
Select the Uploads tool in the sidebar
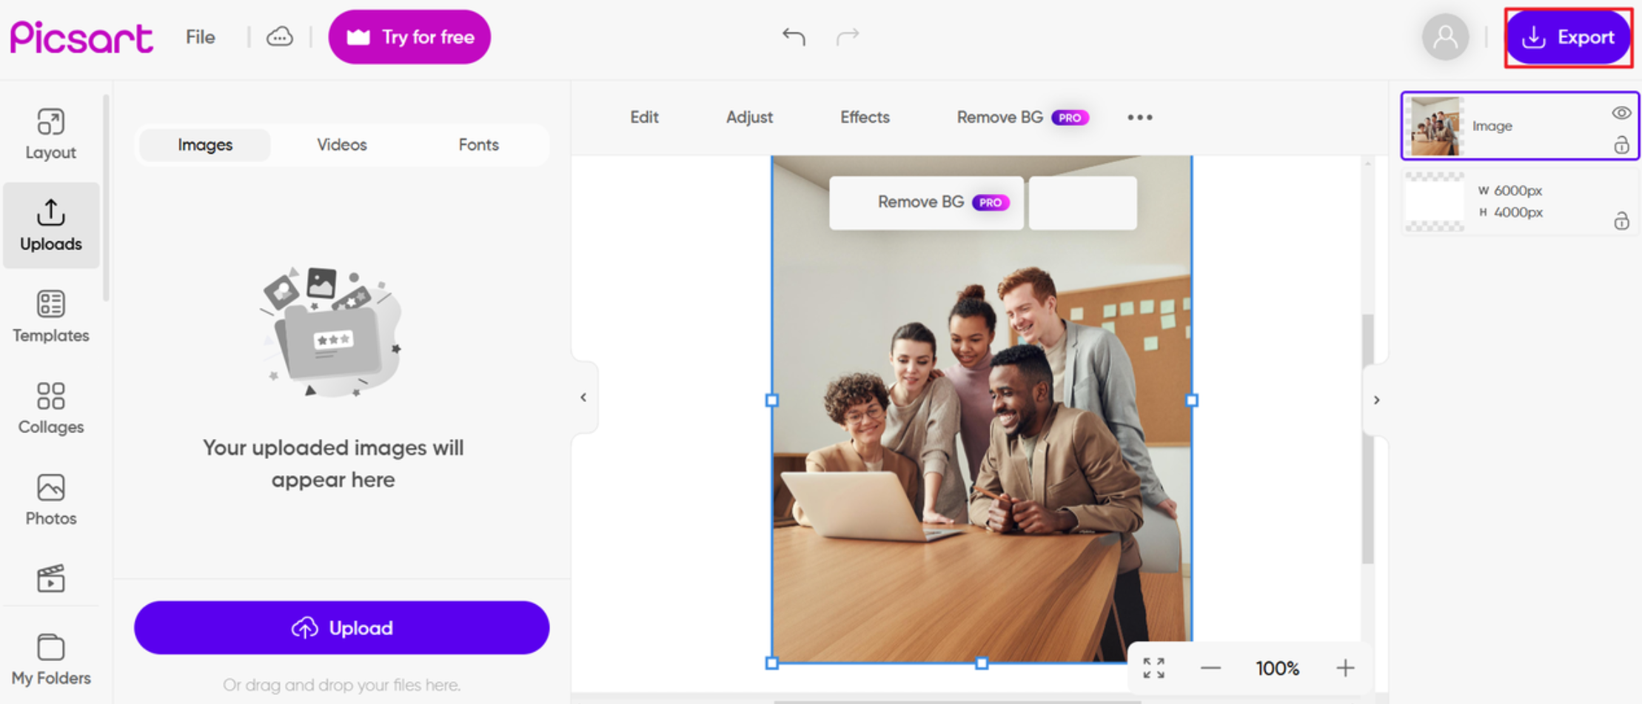coord(50,226)
